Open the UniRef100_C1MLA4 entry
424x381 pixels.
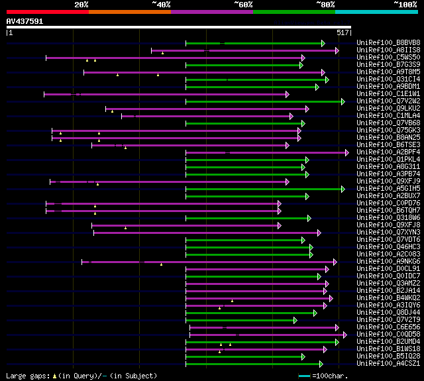[388, 116]
